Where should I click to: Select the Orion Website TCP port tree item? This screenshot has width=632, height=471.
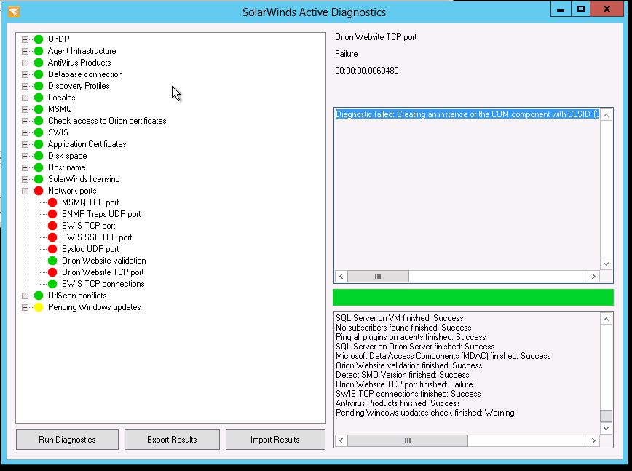coord(103,272)
